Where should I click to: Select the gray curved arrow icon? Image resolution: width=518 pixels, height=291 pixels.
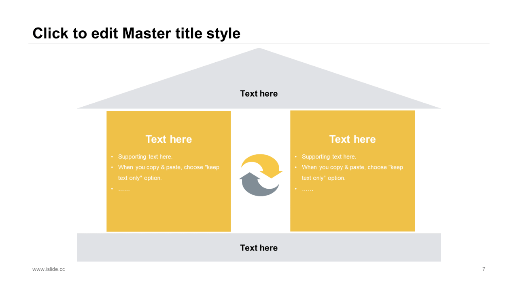258,185
